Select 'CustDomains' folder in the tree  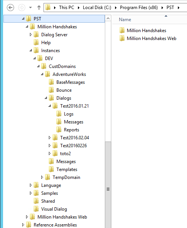pyautogui.click(x=62, y=66)
